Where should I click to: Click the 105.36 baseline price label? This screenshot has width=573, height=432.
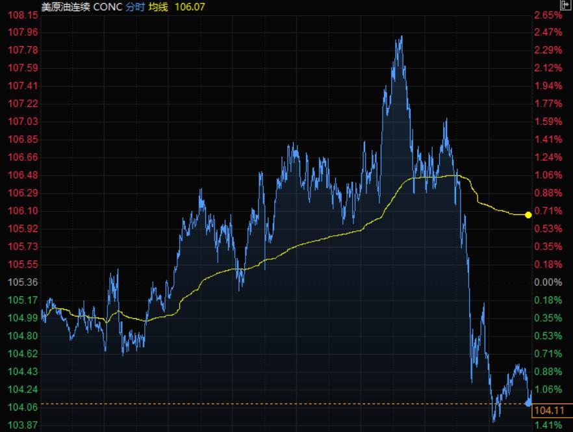click(21, 283)
